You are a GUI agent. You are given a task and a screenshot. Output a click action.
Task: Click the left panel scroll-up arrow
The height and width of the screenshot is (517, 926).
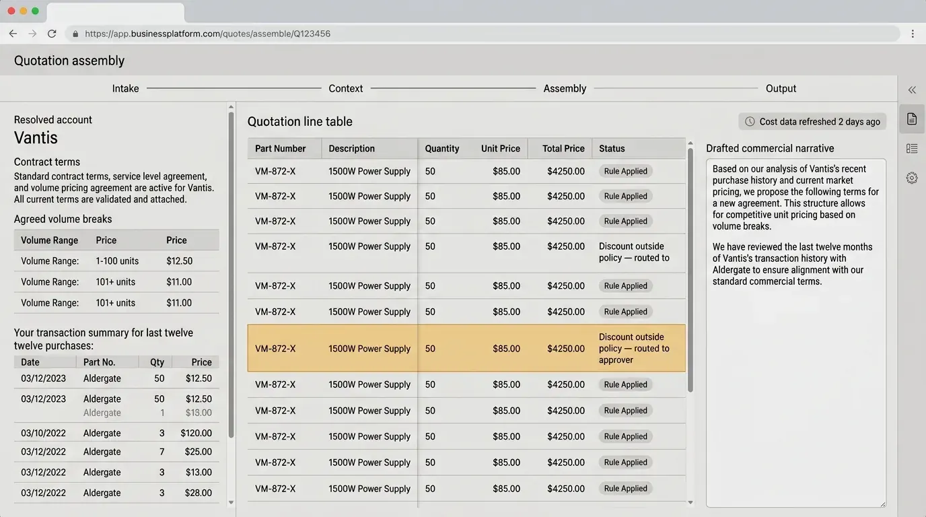(x=231, y=106)
